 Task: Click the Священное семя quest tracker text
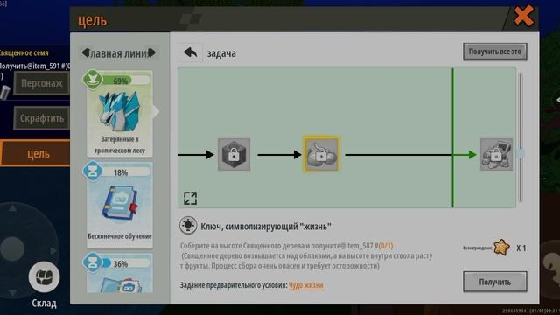(24, 52)
